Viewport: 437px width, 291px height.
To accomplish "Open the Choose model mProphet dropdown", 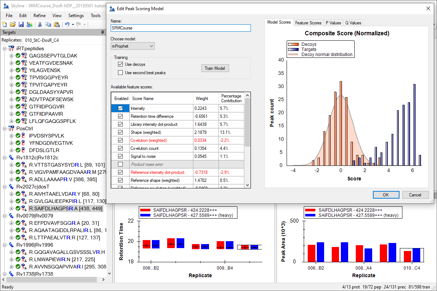I will [x=133, y=46].
